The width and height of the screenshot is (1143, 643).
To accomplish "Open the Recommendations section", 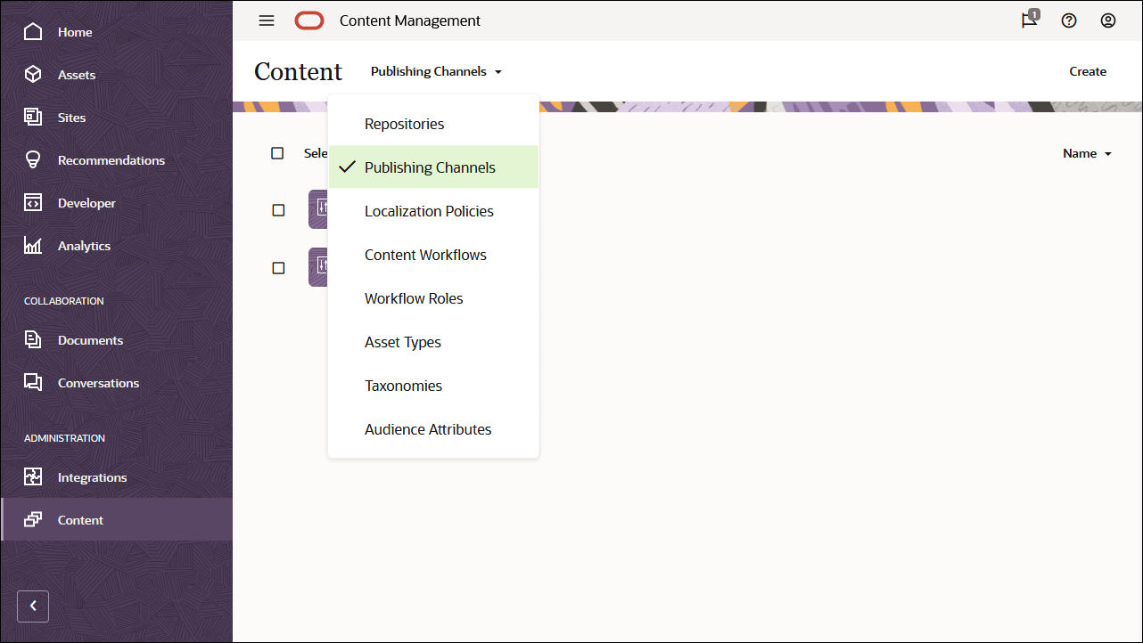I will pyautogui.click(x=111, y=159).
